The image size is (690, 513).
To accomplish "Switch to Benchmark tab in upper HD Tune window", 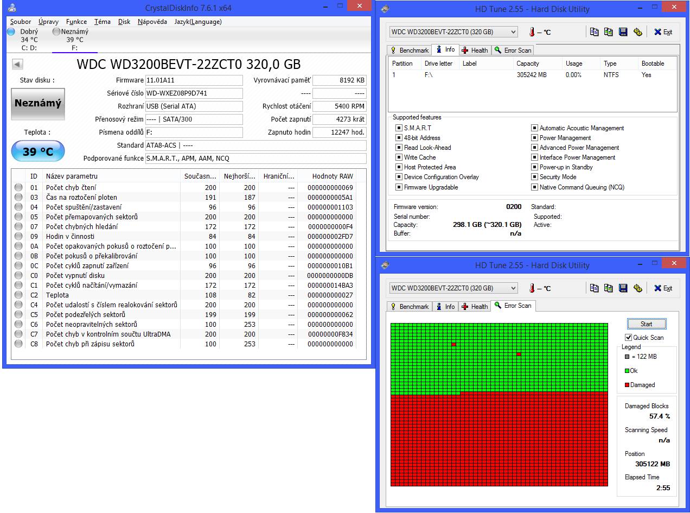I will (x=409, y=50).
